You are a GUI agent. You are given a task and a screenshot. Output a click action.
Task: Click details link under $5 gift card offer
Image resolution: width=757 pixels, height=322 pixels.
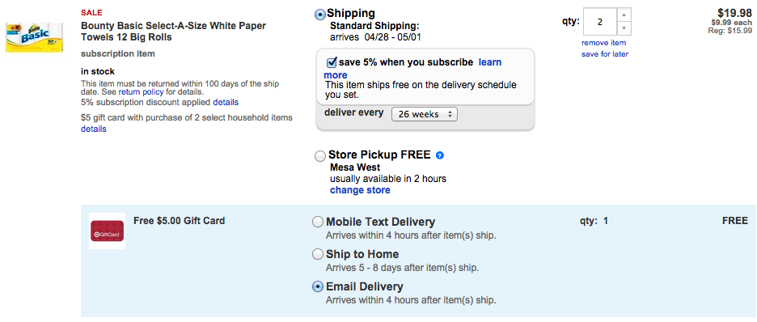(x=94, y=129)
